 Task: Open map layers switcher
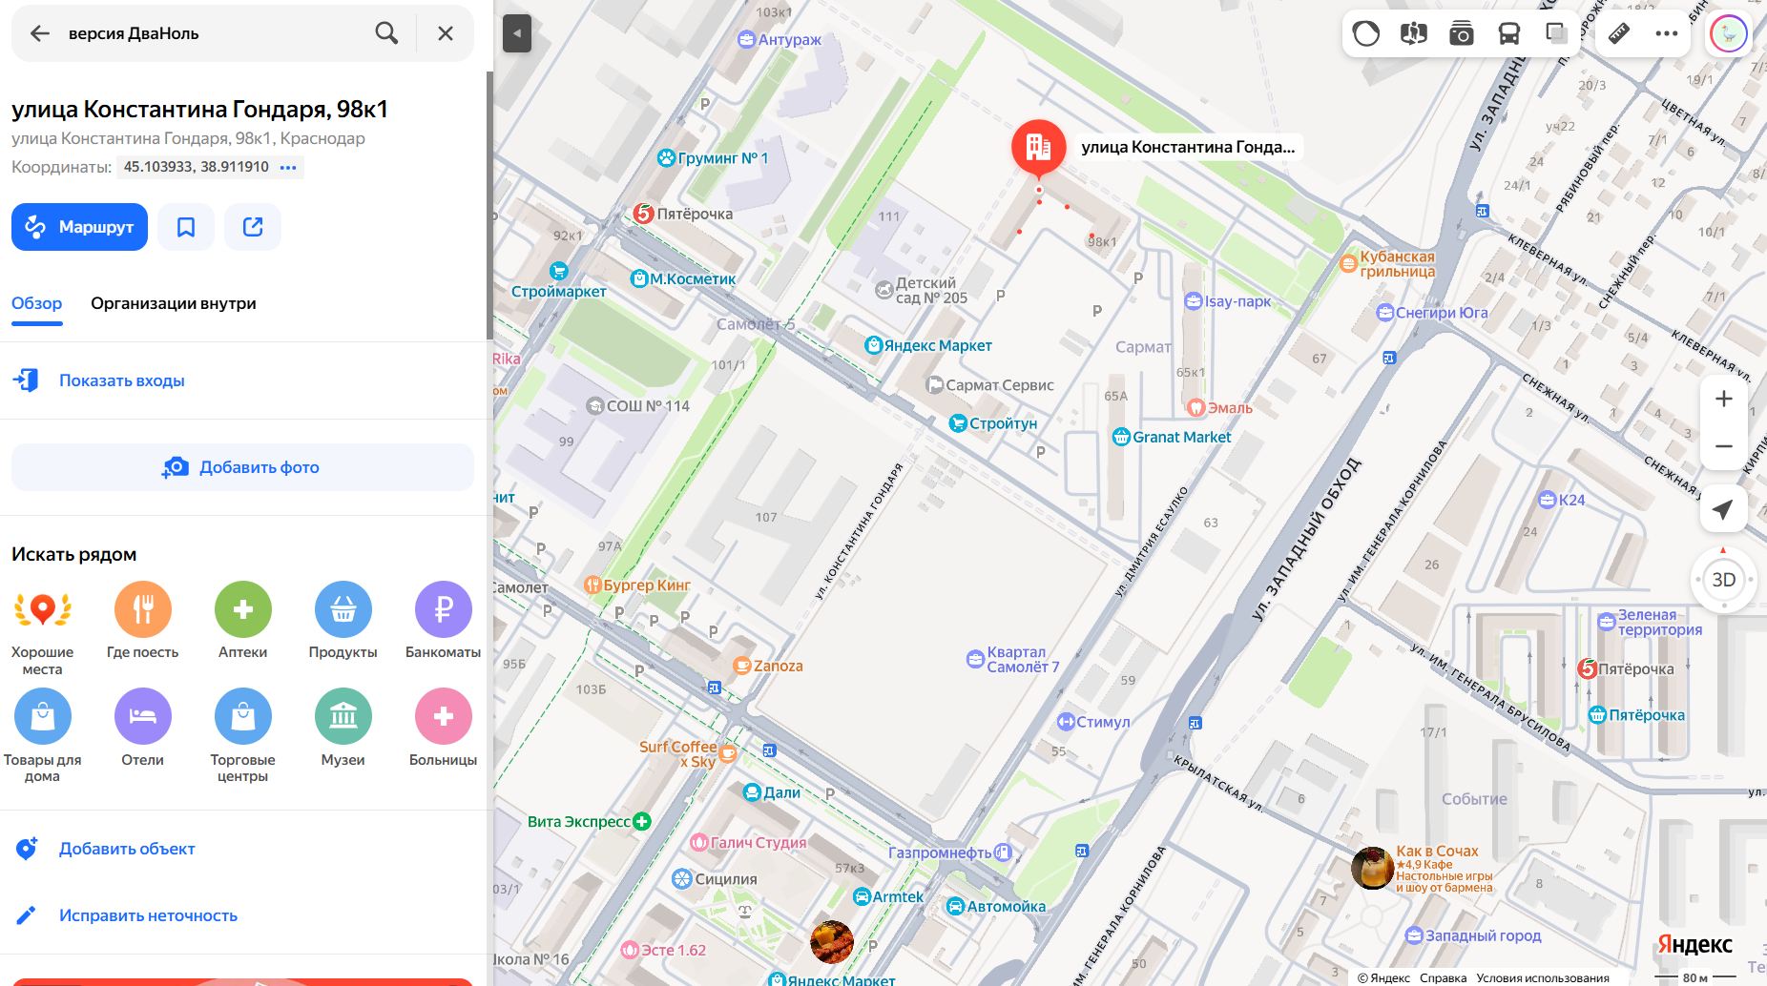click(x=1556, y=34)
